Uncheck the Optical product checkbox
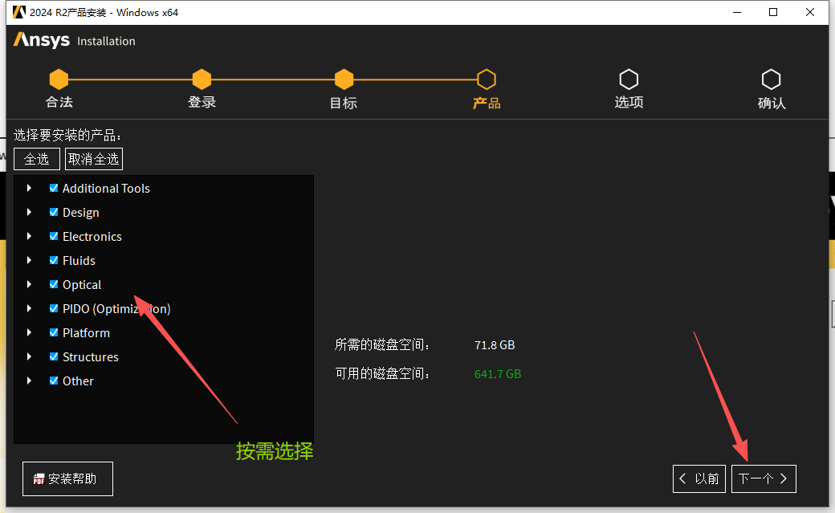835x513 pixels. [x=53, y=284]
